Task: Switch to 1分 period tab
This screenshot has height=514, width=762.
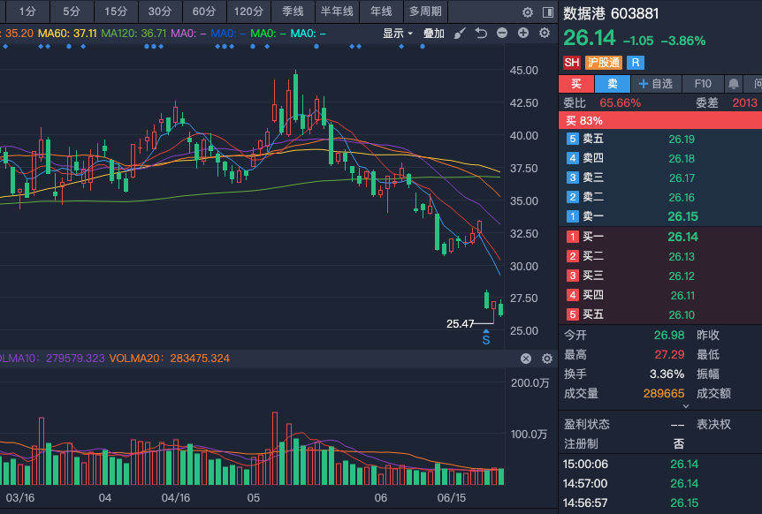Action: pyautogui.click(x=27, y=11)
